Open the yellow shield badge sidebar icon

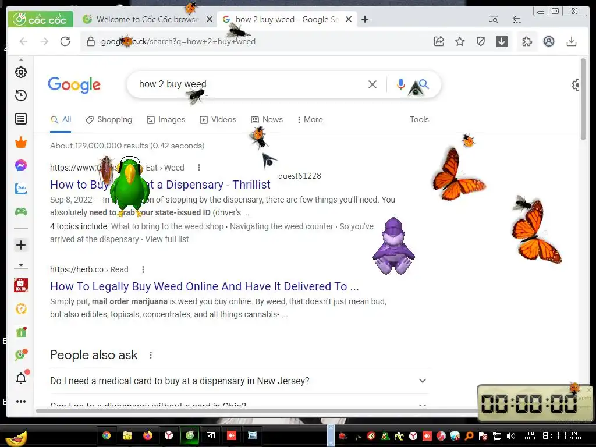coord(21,308)
